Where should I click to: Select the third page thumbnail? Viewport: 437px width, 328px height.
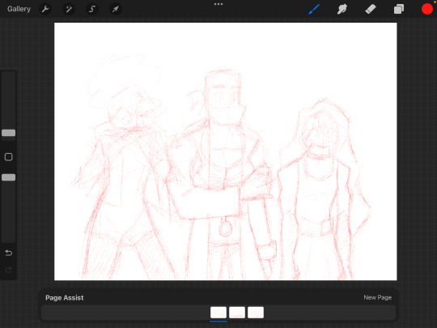click(x=256, y=313)
